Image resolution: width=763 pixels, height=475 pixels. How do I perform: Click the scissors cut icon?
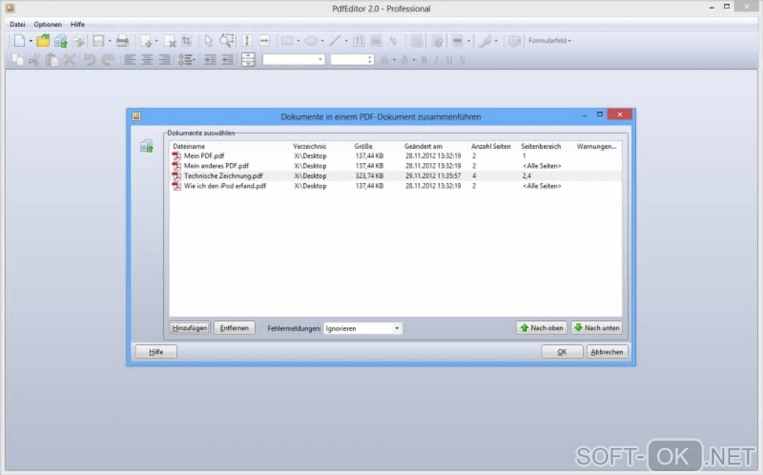34,60
